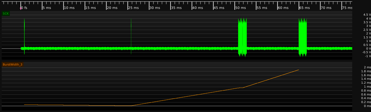The height and width of the screenshot is (112, 371).
Task: Click the -1 V axis label
Action: coord(367,56)
